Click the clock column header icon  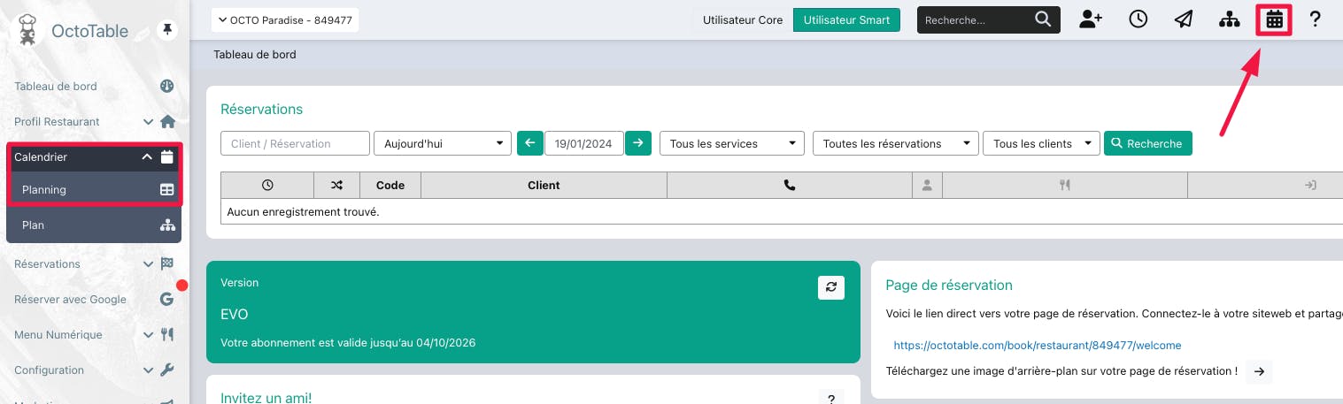(x=267, y=186)
